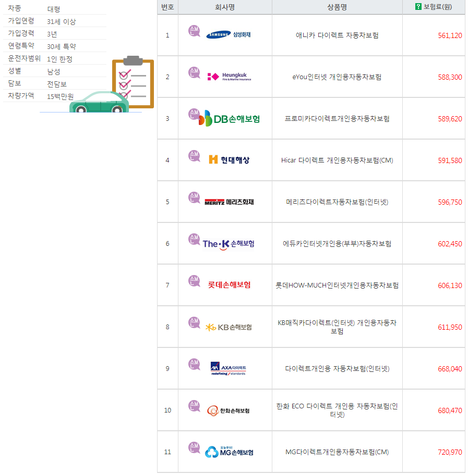Click the 한화손해보험 logo

point(229,410)
